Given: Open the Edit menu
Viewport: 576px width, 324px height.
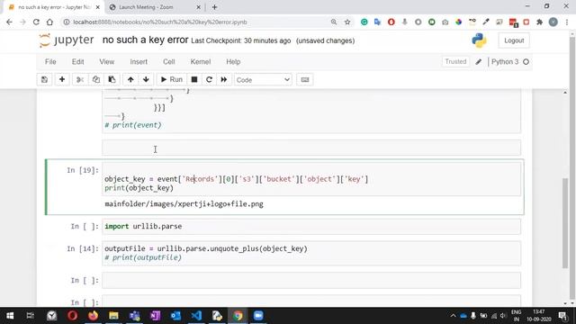Looking at the screenshot, I should point(77,62).
